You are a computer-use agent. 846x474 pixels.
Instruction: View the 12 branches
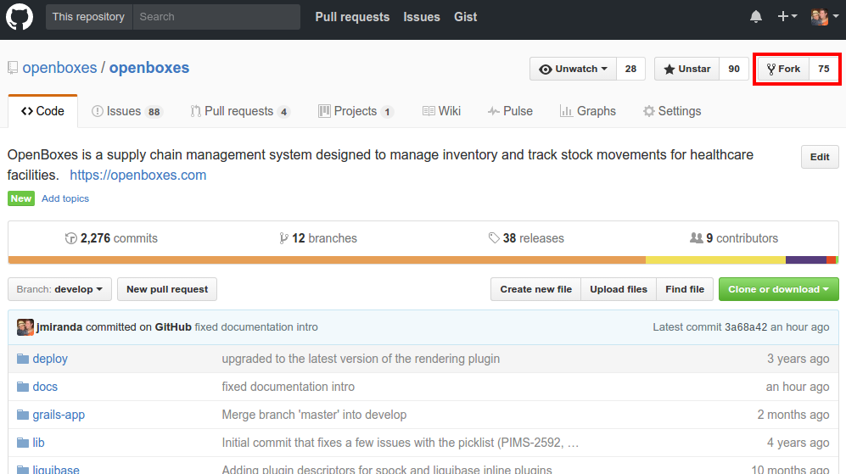318,238
